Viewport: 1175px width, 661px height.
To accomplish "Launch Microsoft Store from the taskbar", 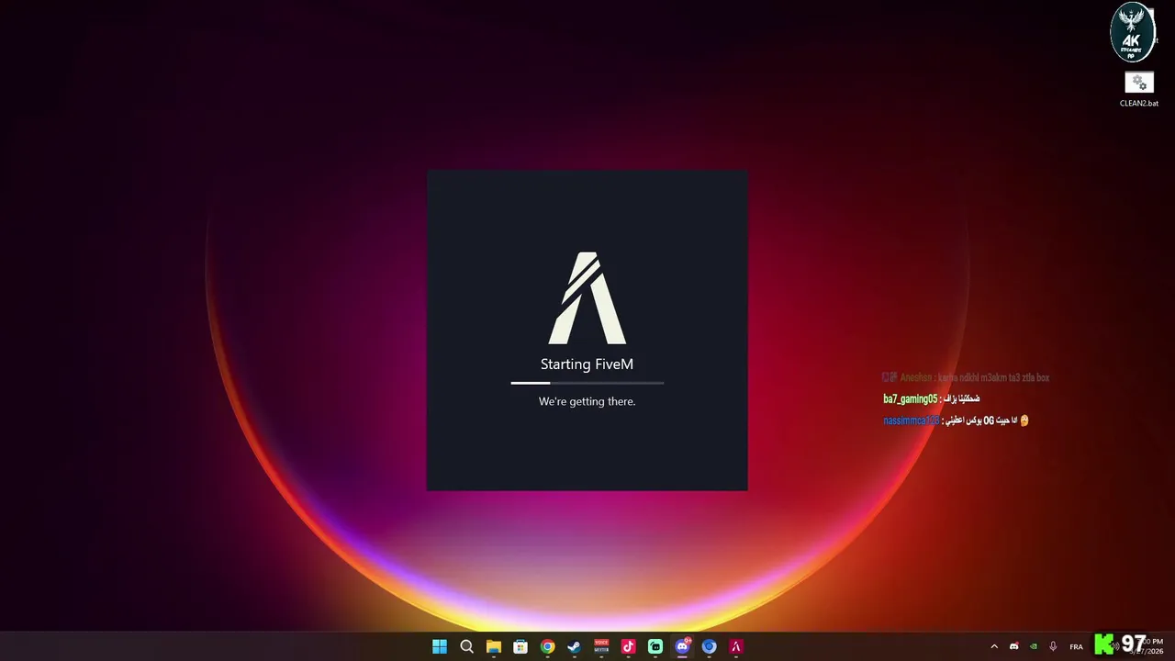I will click(x=520, y=646).
